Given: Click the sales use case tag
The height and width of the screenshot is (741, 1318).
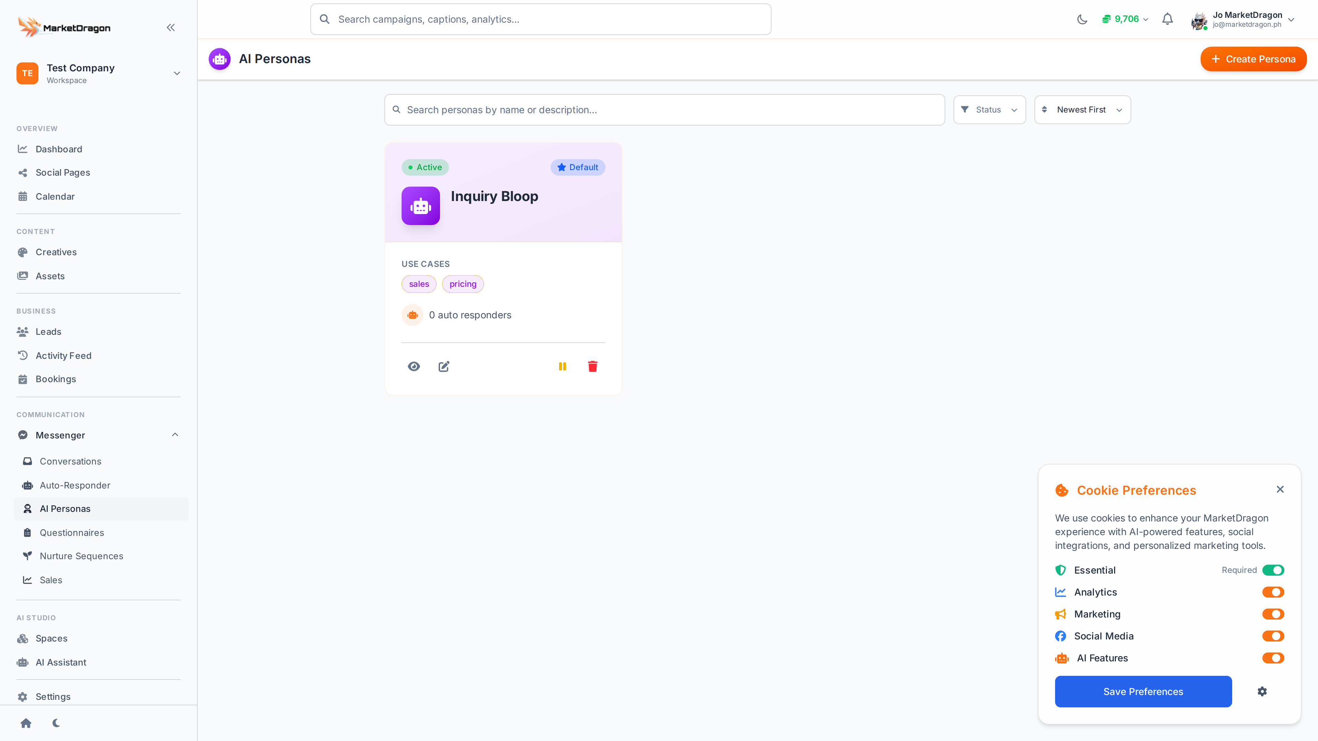Looking at the screenshot, I should click(419, 284).
